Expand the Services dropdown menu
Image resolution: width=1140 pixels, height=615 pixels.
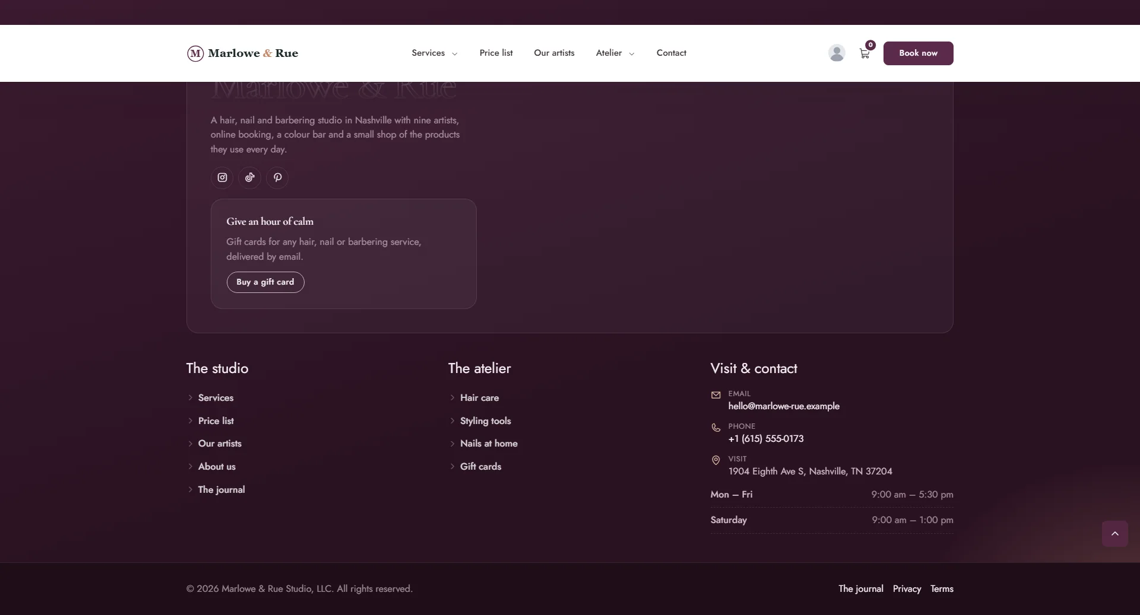click(435, 53)
